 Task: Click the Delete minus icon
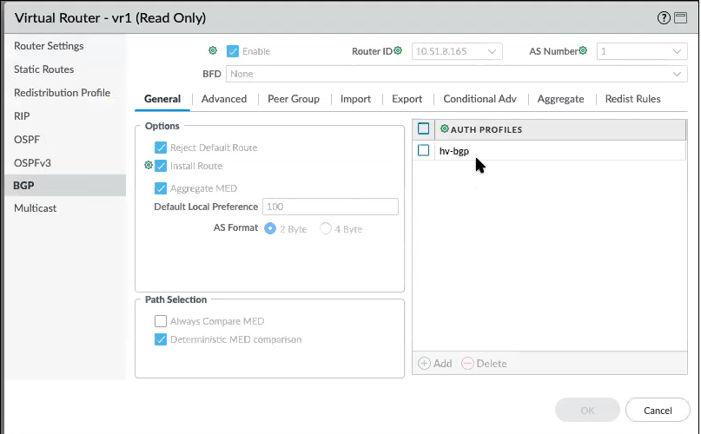click(x=468, y=364)
